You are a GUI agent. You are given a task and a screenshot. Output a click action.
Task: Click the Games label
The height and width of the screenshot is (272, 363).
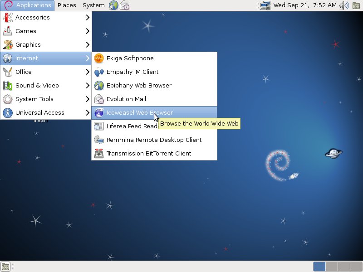[26, 31]
